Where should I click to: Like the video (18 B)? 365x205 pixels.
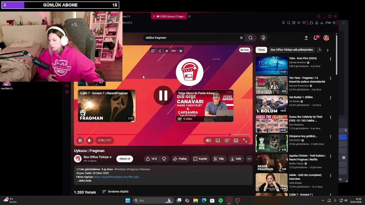click(151, 159)
